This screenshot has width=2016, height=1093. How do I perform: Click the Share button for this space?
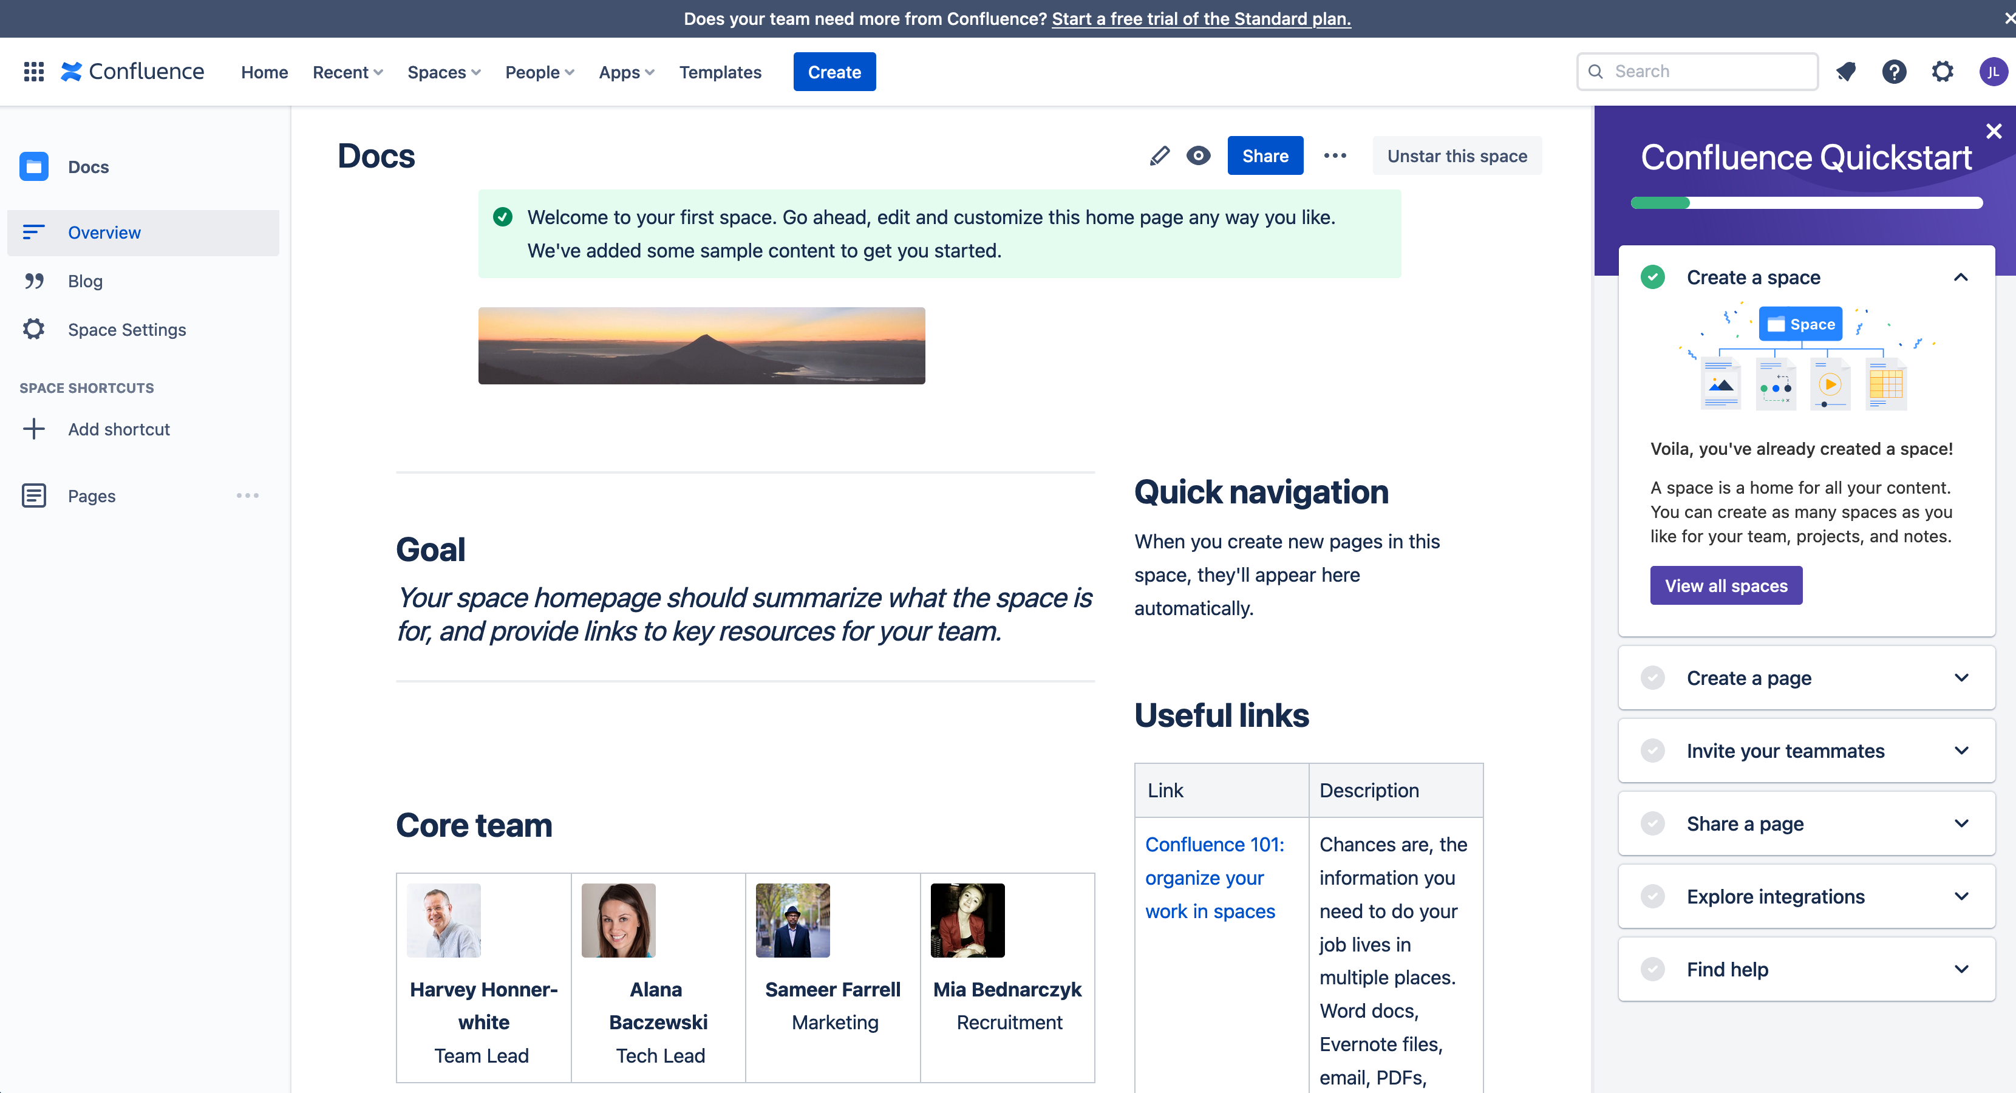1265,155
